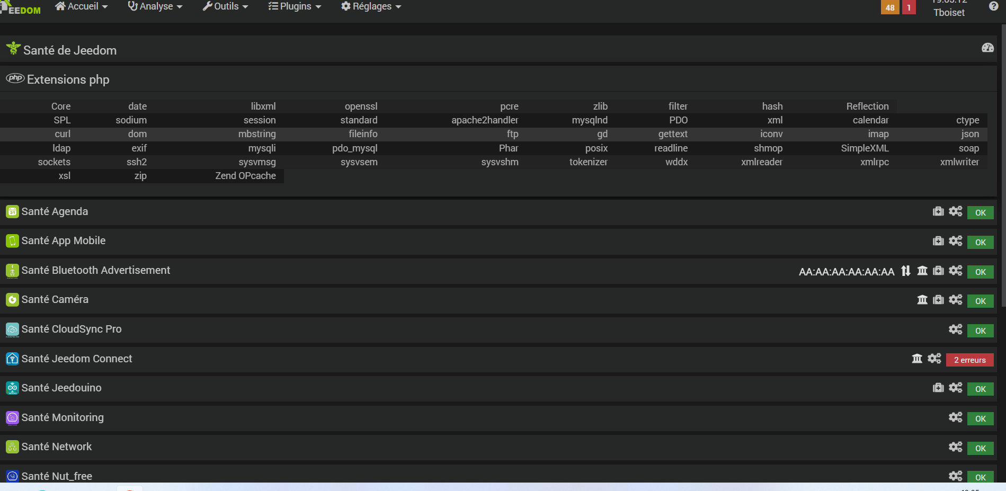Open gears configuration for Santé Jeedouino
Image resolution: width=1006 pixels, height=491 pixels.
click(955, 388)
